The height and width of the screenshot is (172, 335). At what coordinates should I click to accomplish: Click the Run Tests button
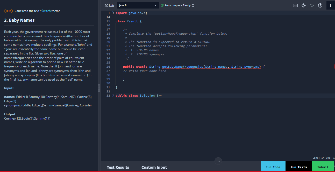click(x=299, y=167)
